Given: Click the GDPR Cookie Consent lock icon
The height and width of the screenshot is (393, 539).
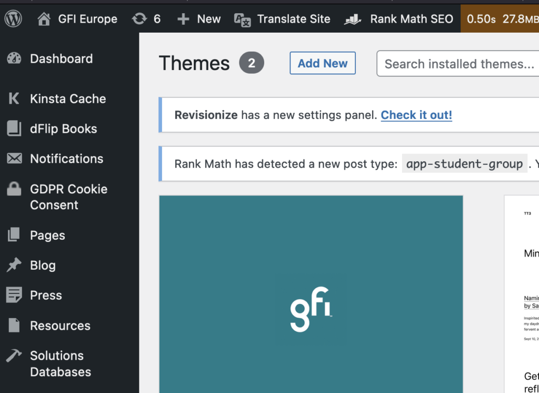Looking at the screenshot, I should [14, 189].
